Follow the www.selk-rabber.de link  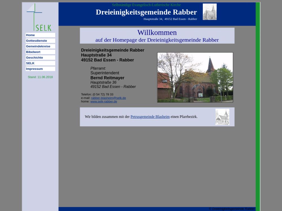(103, 101)
